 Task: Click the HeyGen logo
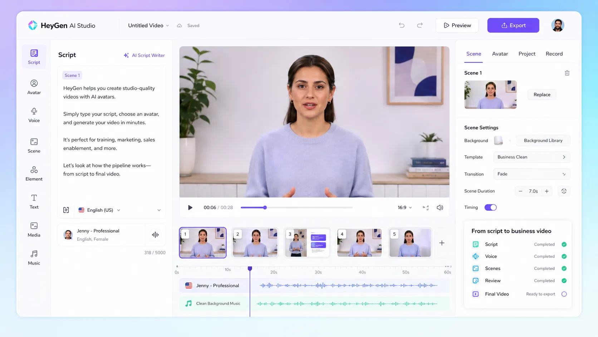pyautogui.click(x=33, y=25)
